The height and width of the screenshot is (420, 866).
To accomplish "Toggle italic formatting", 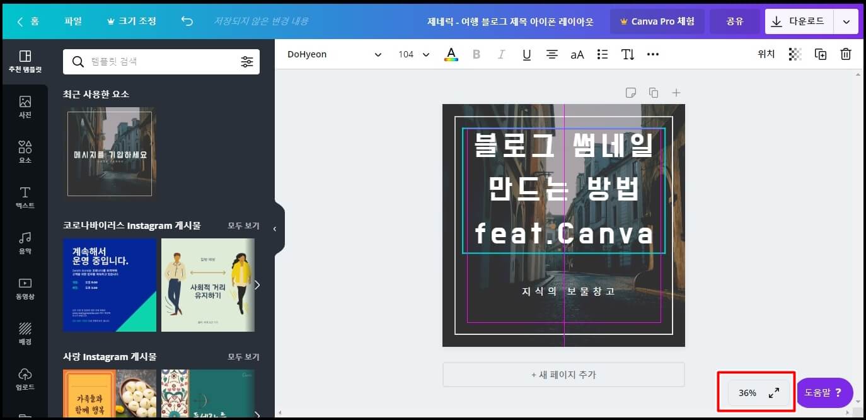I will pos(502,54).
